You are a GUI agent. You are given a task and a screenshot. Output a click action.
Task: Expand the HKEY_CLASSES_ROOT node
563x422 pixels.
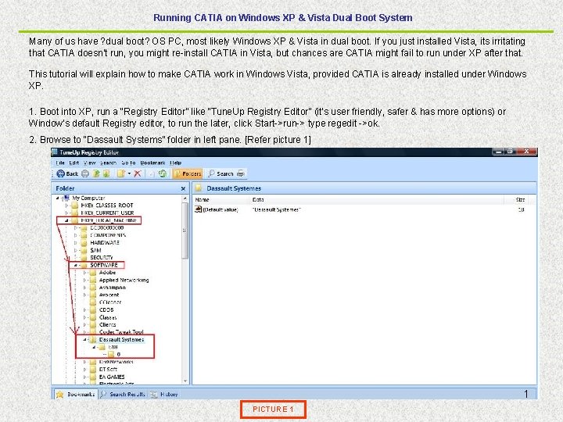click(x=66, y=206)
